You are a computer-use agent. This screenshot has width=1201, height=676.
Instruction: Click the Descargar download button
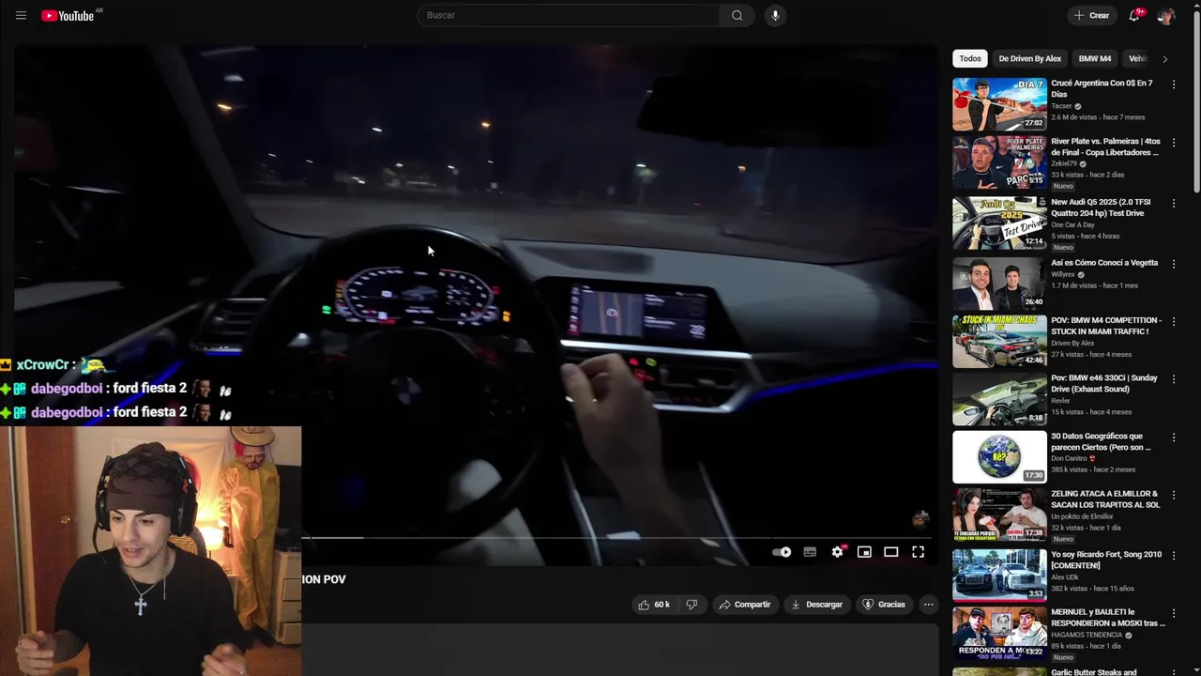coord(817,605)
